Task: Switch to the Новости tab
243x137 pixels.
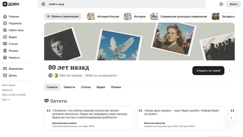Action: (69, 87)
